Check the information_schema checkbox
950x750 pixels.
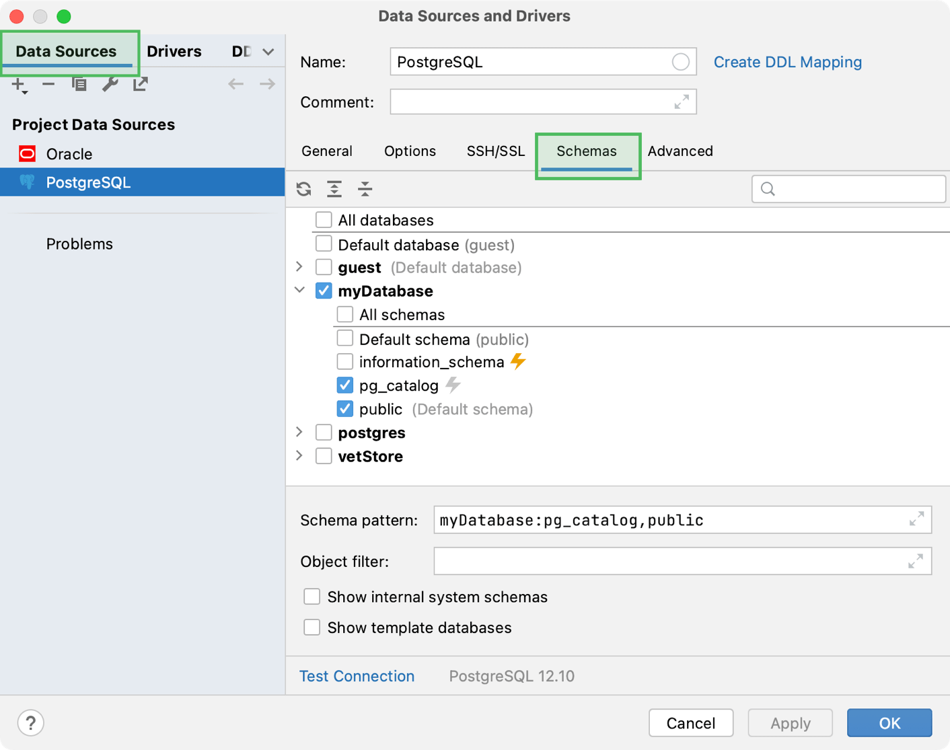345,362
